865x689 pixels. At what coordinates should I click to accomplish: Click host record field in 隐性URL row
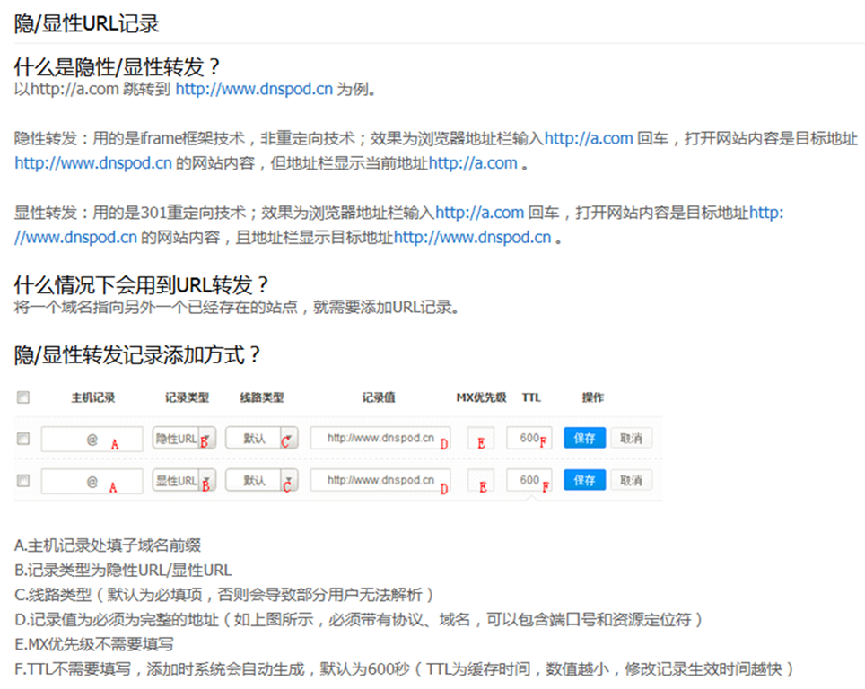click(x=92, y=439)
